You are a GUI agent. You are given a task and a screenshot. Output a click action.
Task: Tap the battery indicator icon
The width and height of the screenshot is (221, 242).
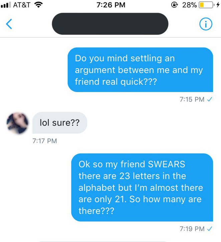click(x=207, y=5)
